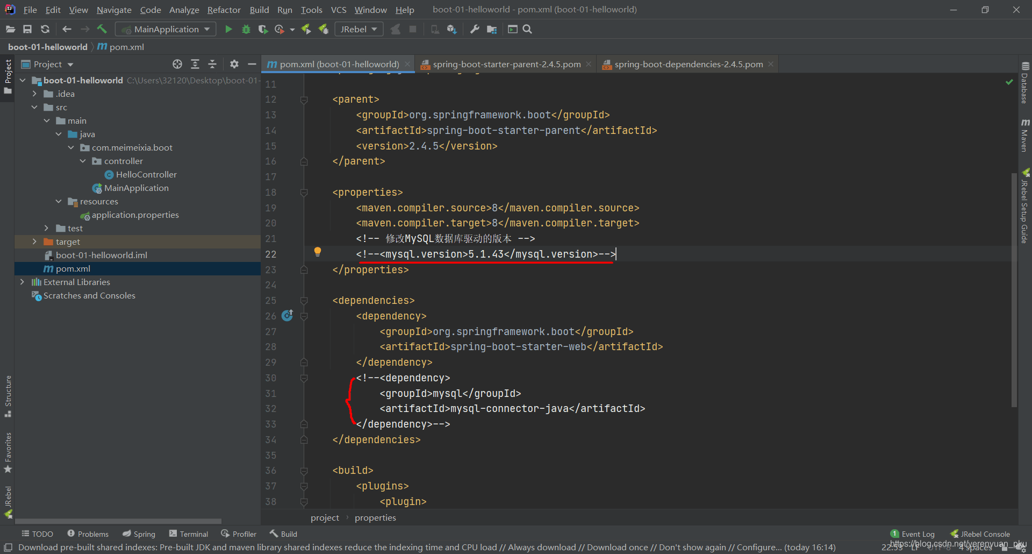Open the Terminal tool window

coord(189,534)
